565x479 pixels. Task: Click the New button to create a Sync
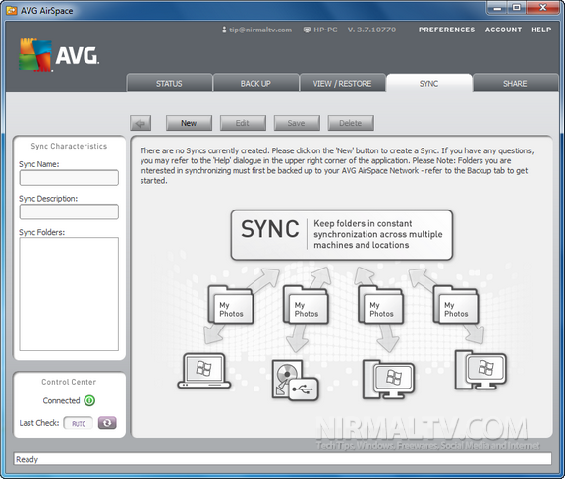(x=189, y=123)
